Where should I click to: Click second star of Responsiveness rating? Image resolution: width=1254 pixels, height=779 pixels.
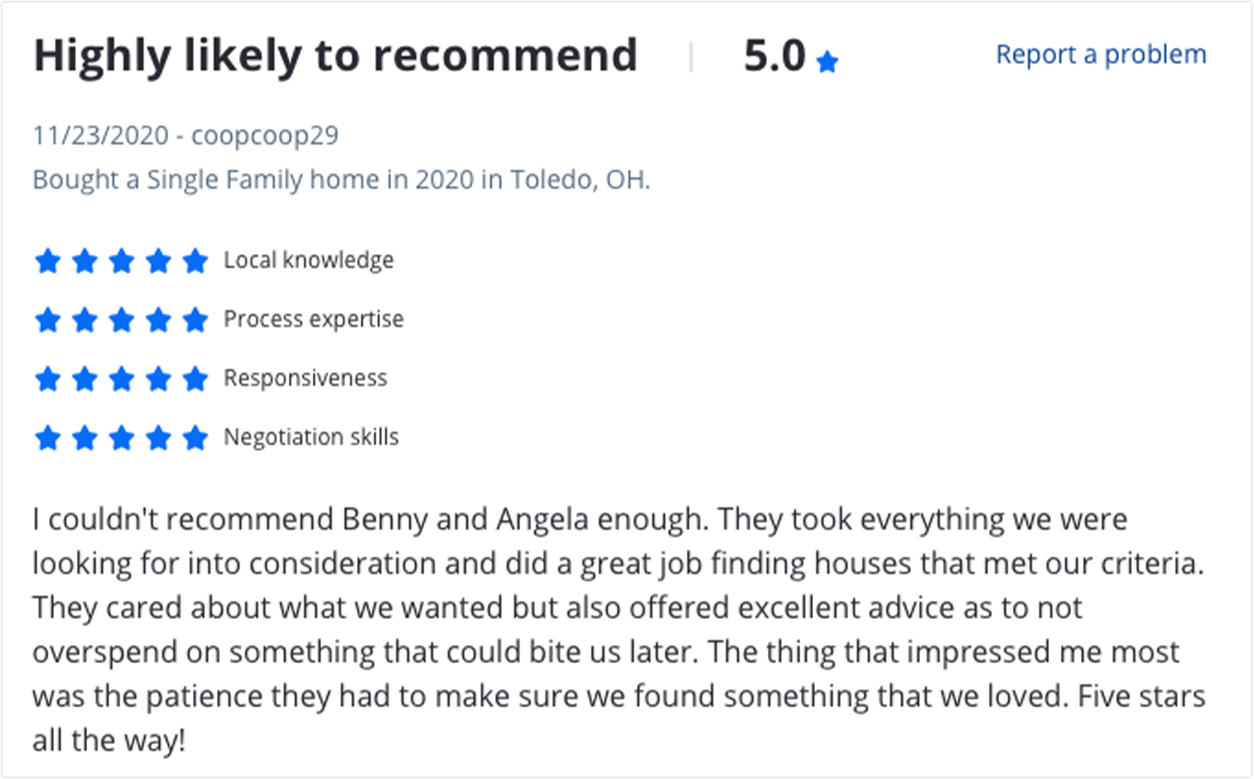[x=85, y=379]
